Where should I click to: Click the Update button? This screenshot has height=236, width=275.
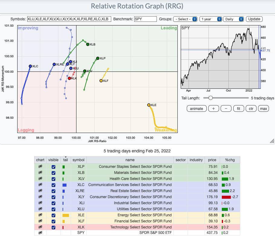[x=254, y=19]
